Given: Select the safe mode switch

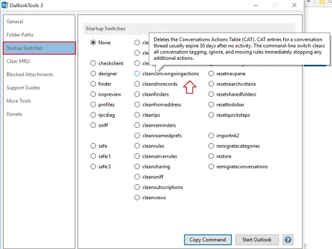Looking at the screenshot, I should [x=93, y=146].
